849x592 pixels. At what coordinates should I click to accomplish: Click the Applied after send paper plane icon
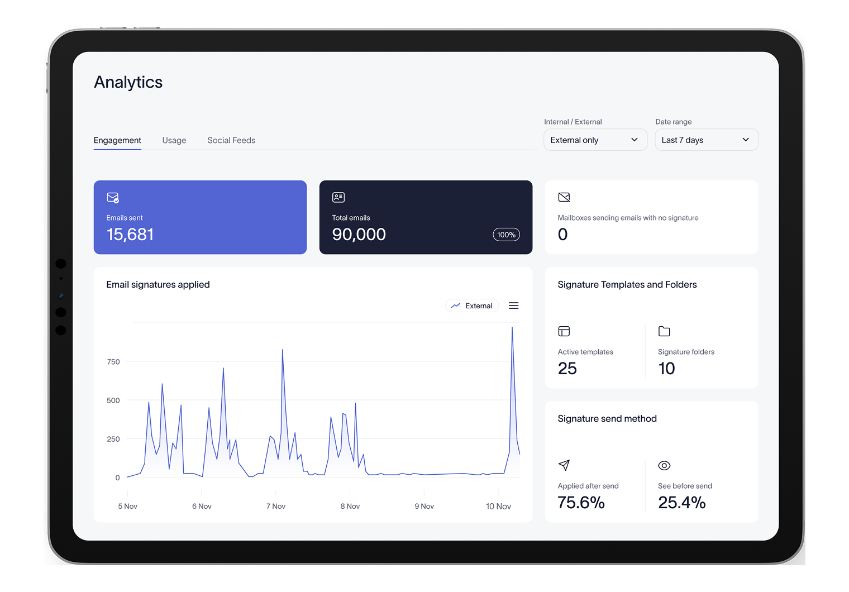click(564, 465)
